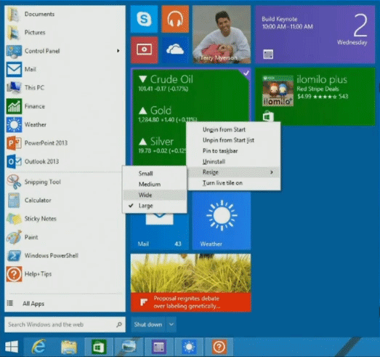
Task: Open the ilomilo plus Store tile
Action: coord(315,97)
